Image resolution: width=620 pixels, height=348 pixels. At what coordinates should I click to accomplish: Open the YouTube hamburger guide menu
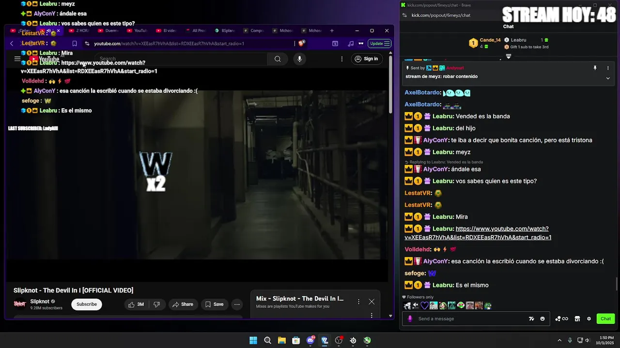click(x=17, y=59)
